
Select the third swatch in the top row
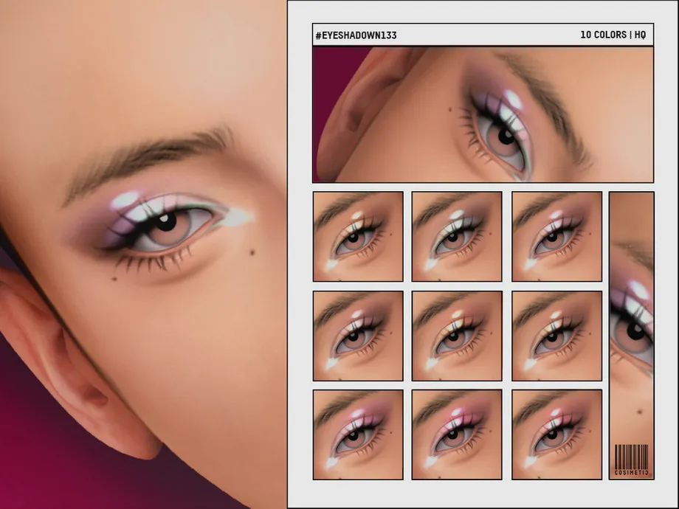pyautogui.click(x=556, y=236)
